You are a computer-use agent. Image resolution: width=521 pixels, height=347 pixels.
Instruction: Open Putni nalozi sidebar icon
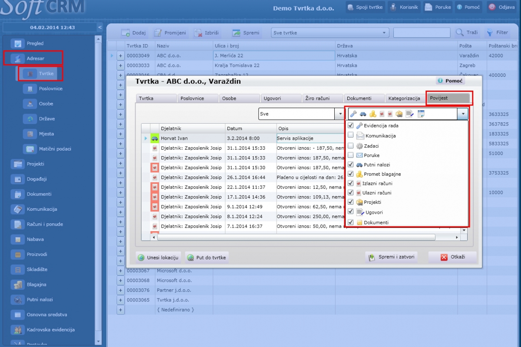pyautogui.click(x=18, y=299)
